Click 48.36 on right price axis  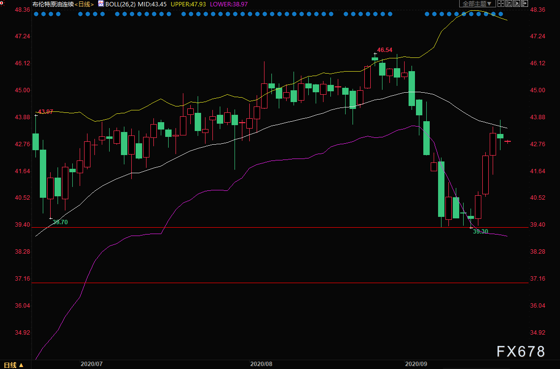pos(537,10)
